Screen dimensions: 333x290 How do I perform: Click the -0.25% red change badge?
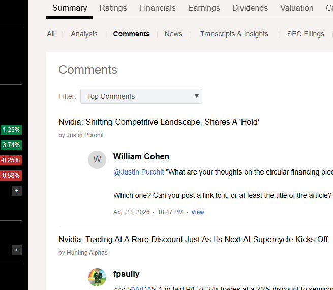11,160
